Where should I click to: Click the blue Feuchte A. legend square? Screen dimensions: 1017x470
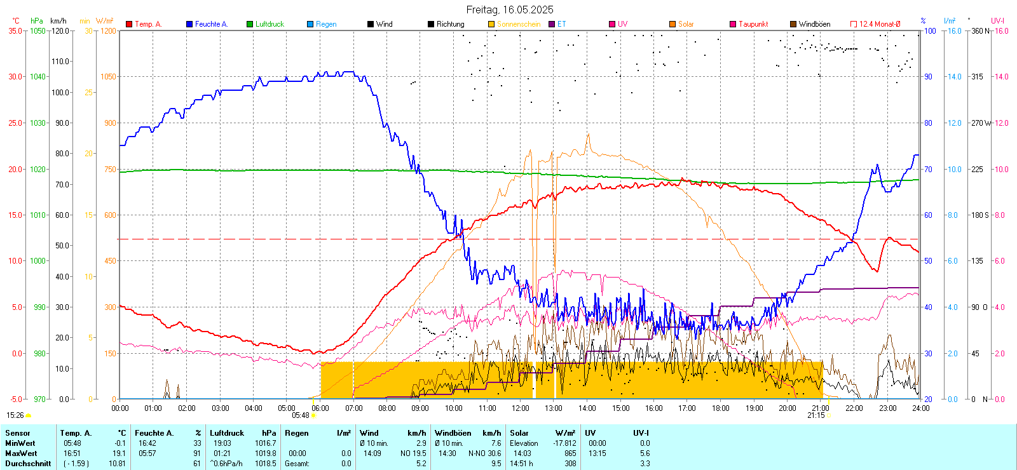pyautogui.click(x=189, y=24)
